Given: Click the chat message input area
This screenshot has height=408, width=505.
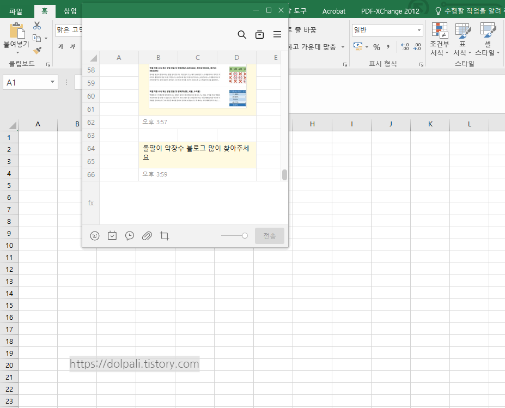Looking at the screenshot, I should (193, 203).
